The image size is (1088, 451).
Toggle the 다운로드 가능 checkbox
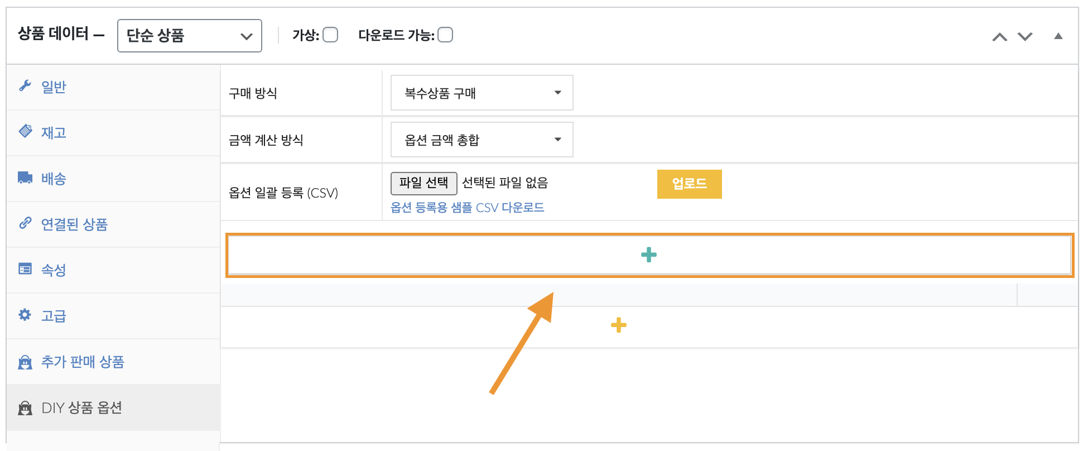(x=445, y=35)
